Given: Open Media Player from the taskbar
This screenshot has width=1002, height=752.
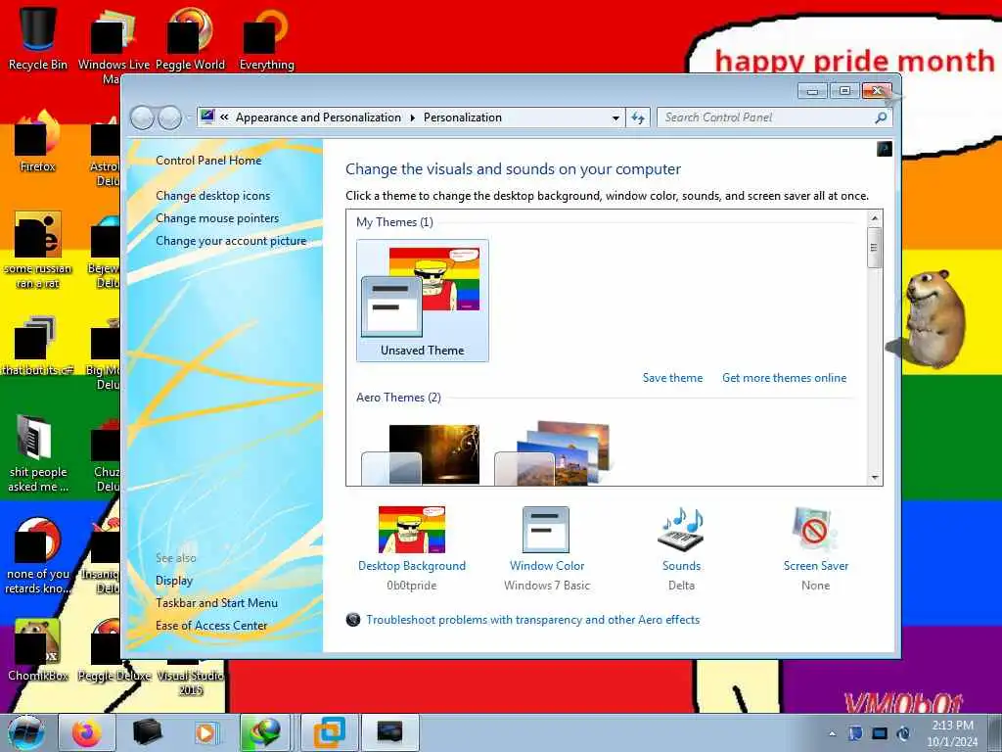Looking at the screenshot, I should [205, 732].
